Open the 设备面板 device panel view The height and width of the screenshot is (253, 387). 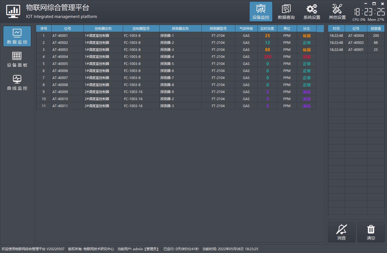coord(17,59)
